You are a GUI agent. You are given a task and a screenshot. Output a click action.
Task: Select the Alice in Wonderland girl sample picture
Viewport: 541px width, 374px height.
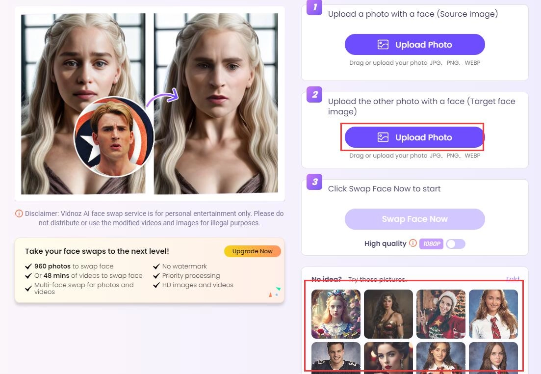[x=335, y=314]
